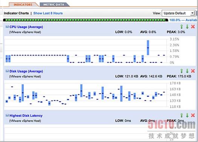The width and height of the screenshot is (198, 142).
Task: Open the View dropdown showing Update Default
Action: (178, 13)
